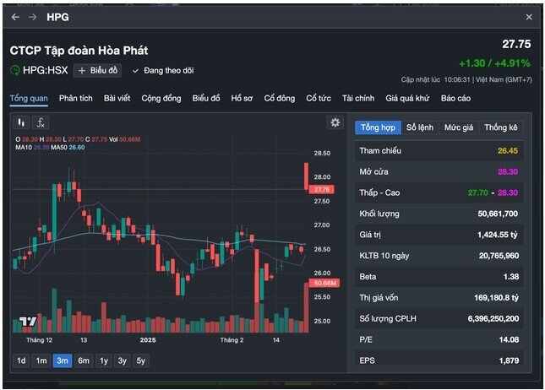The height and width of the screenshot is (390, 545).
Task: Set chart range to 3y
Action: (x=122, y=360)
